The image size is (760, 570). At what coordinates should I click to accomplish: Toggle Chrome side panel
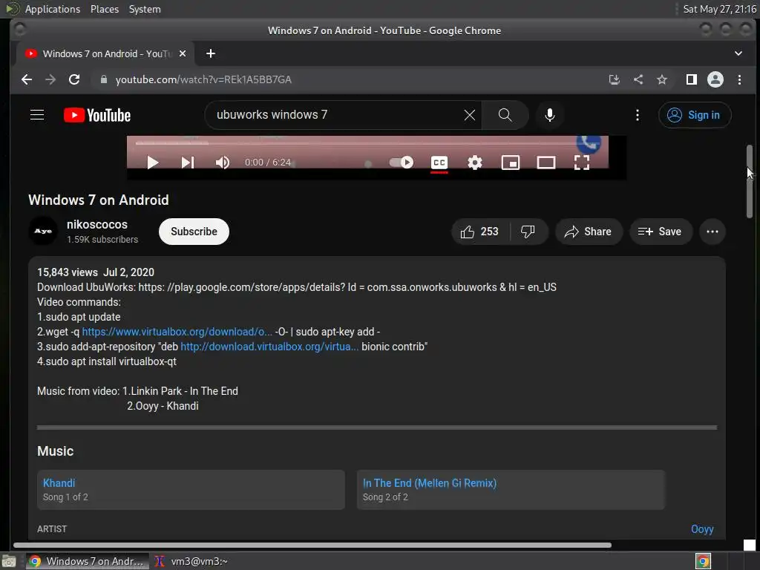point(692,79)
